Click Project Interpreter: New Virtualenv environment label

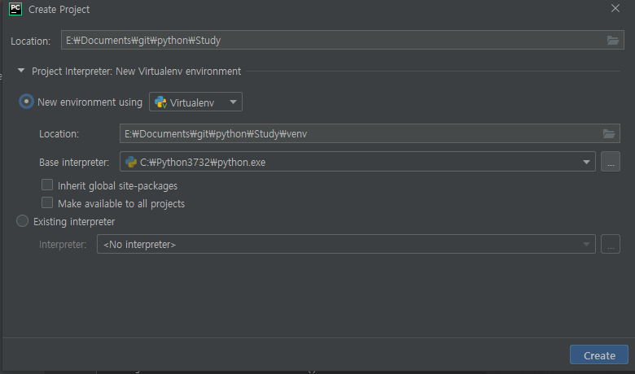coord(137,72)
